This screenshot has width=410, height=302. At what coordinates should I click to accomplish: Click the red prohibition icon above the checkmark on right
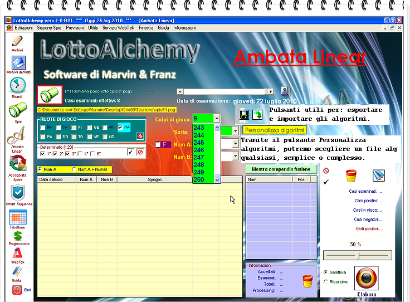point(326,171)
